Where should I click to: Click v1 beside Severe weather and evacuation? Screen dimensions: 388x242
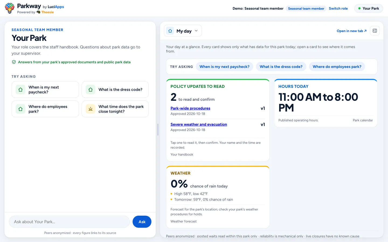tap(263, 124)
